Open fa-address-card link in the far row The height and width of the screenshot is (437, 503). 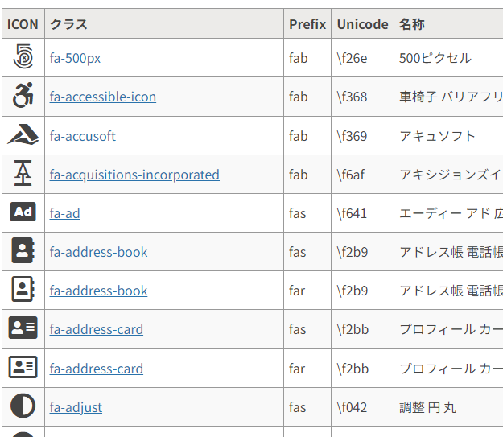point(97,369)
